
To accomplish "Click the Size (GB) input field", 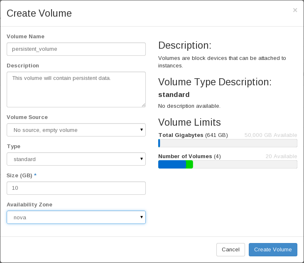I will tap(76, 188).
